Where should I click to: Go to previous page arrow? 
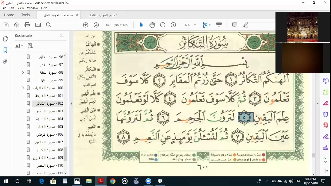86,25
